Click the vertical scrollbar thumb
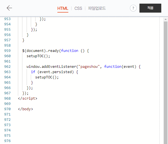168x144 pixels. [x=165, y=82]
